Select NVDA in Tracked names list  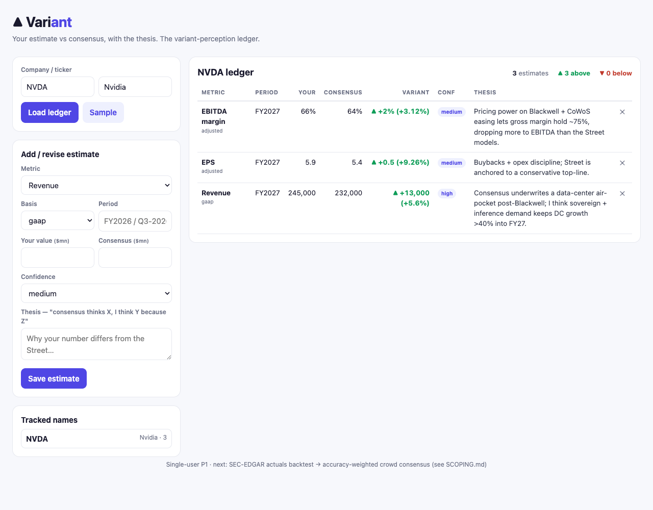[96, 439]
